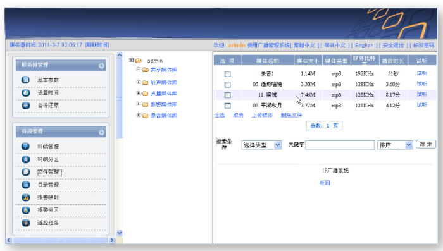Screen dimensions: 443x251
Task: Click the 7.46M size cell
Action: [308, 95]
